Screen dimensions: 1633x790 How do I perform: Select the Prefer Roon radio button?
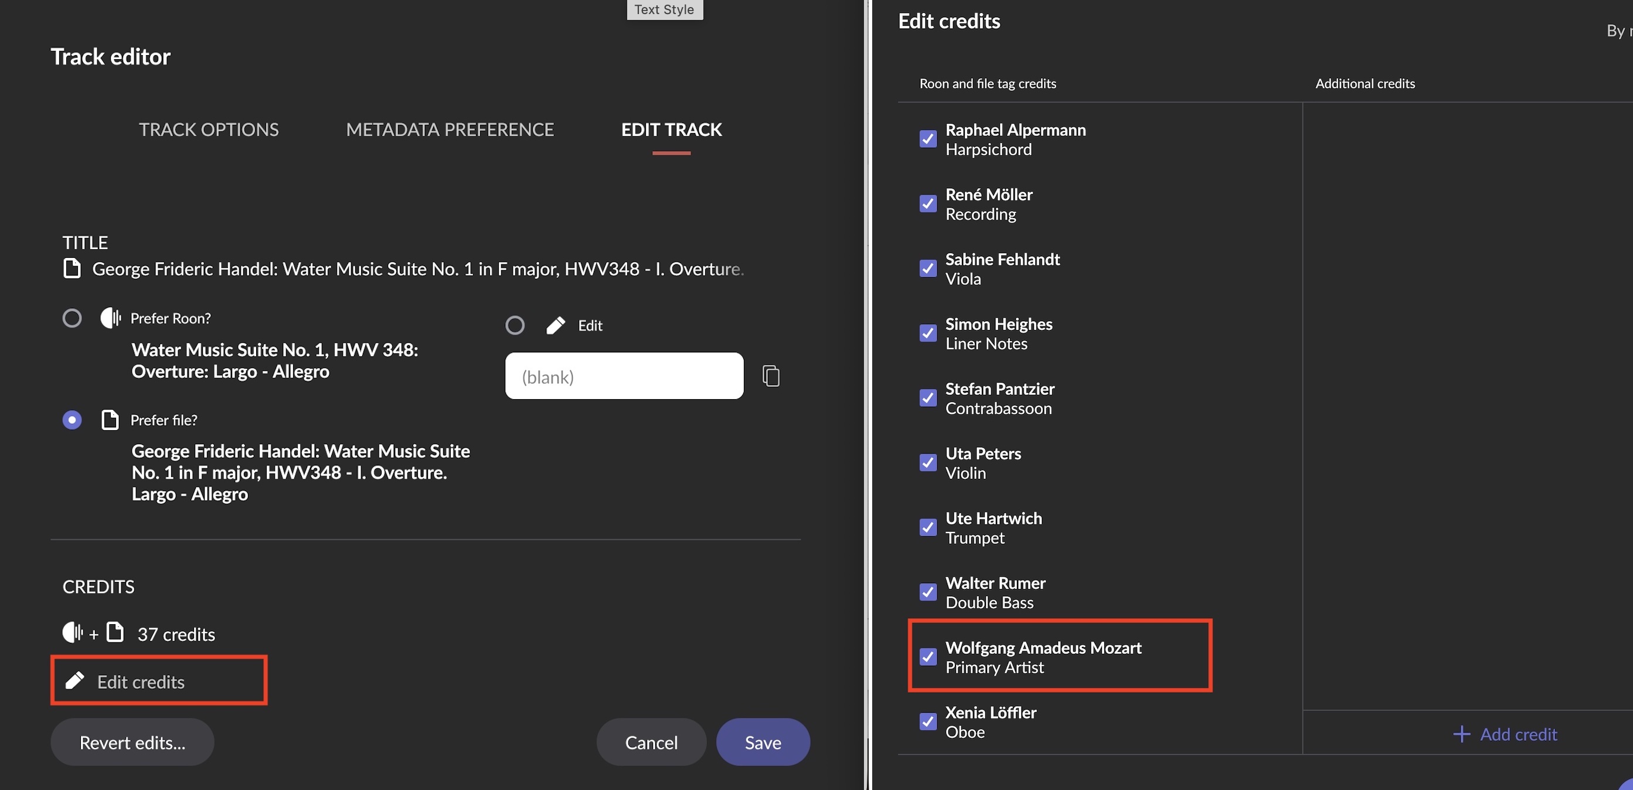(x=72, y=318)
